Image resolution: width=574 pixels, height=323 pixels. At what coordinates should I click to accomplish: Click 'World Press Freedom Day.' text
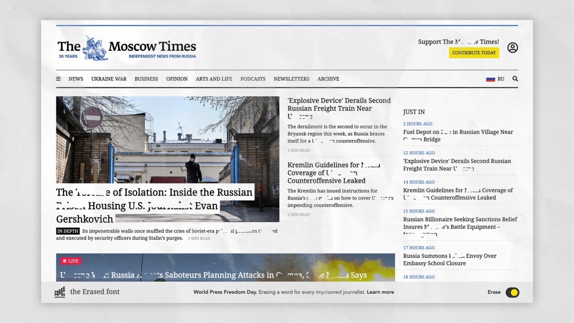coord(225,292)
